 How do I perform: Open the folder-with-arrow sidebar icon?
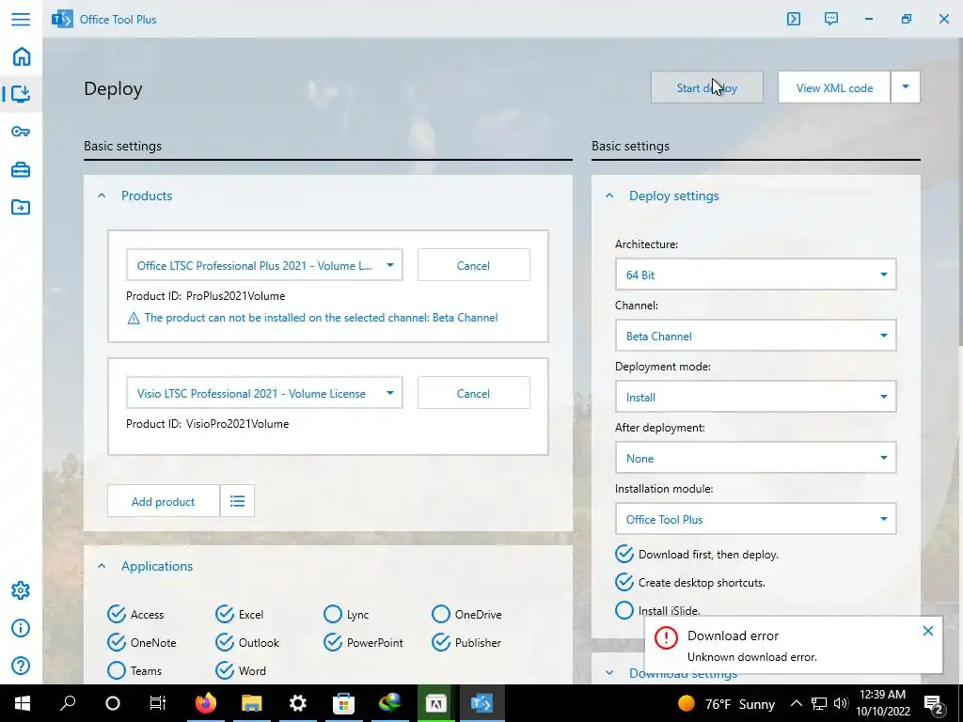pyautogui.click(x=21, y=207)
